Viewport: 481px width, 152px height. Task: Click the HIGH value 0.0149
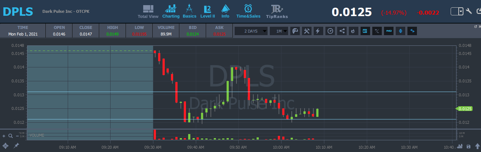(113, 34)
